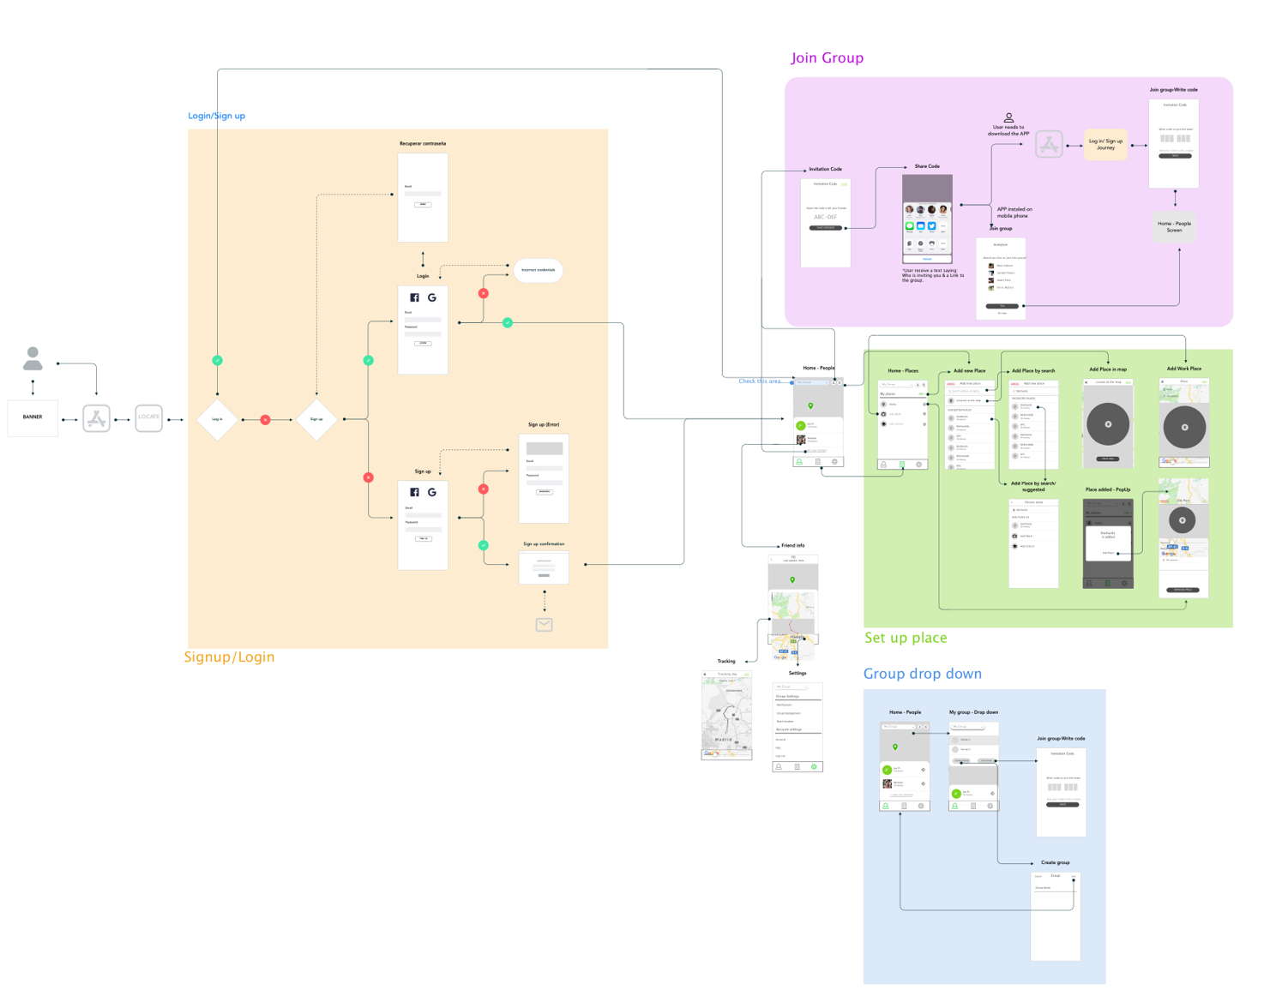Select the App Store icon next to BANNER
The image size is (1288, 1002).
[96, 418]
